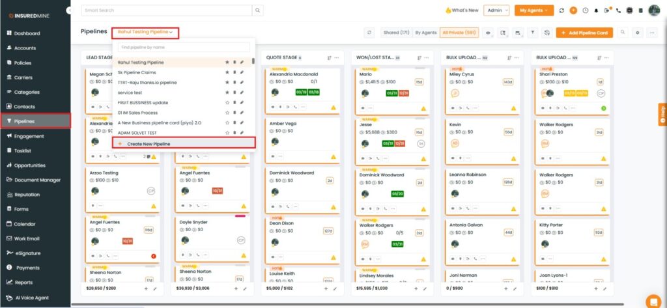The height and width of the screenshot is (308, 667).
Task: Open notifications bell icon in header
Action: [596, 10]
